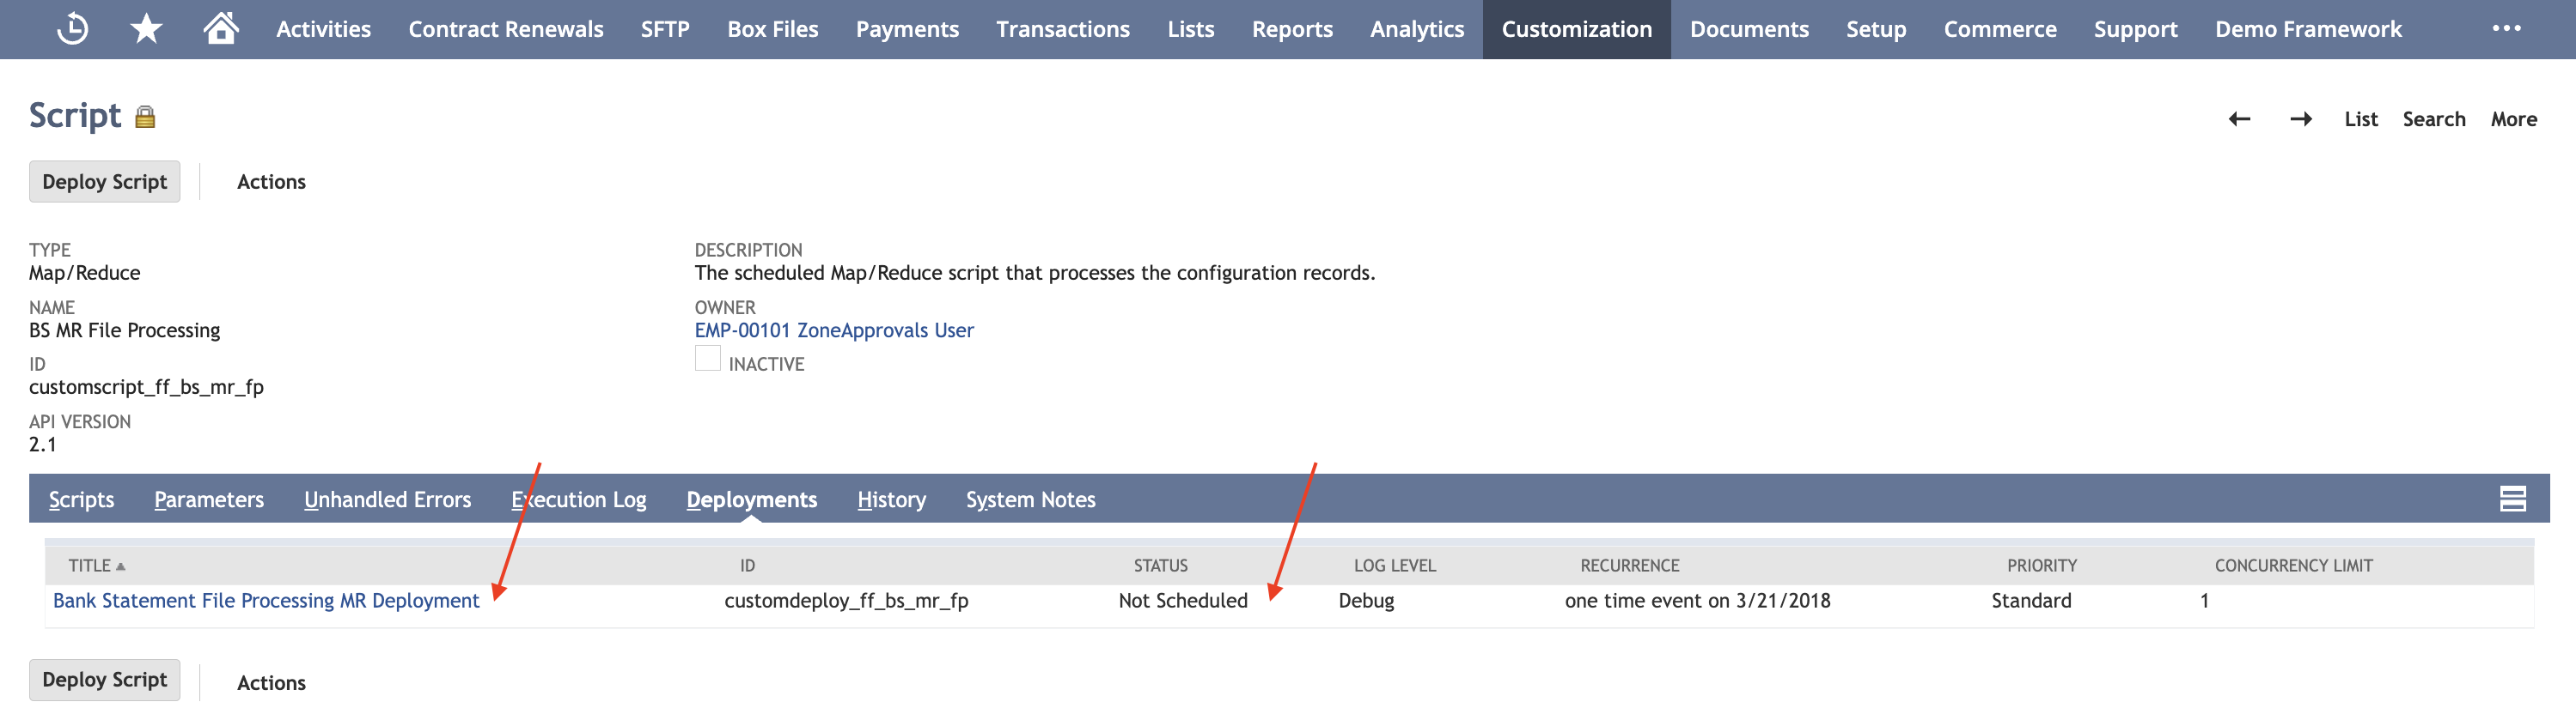Go to next record with right arrow

(x=2300, y=118)
